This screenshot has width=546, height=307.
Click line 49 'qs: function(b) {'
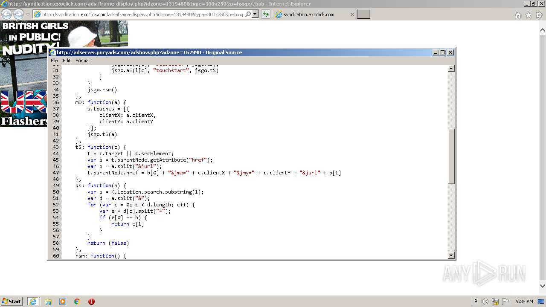click(101, 185)
